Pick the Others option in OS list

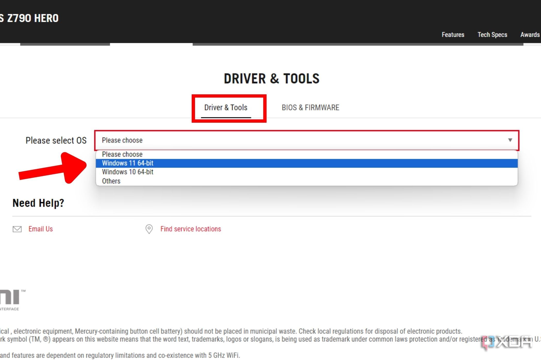point(111,181)
